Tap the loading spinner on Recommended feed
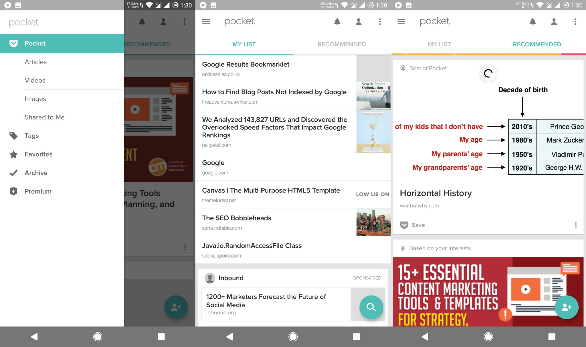 click(x=488, y=73)
